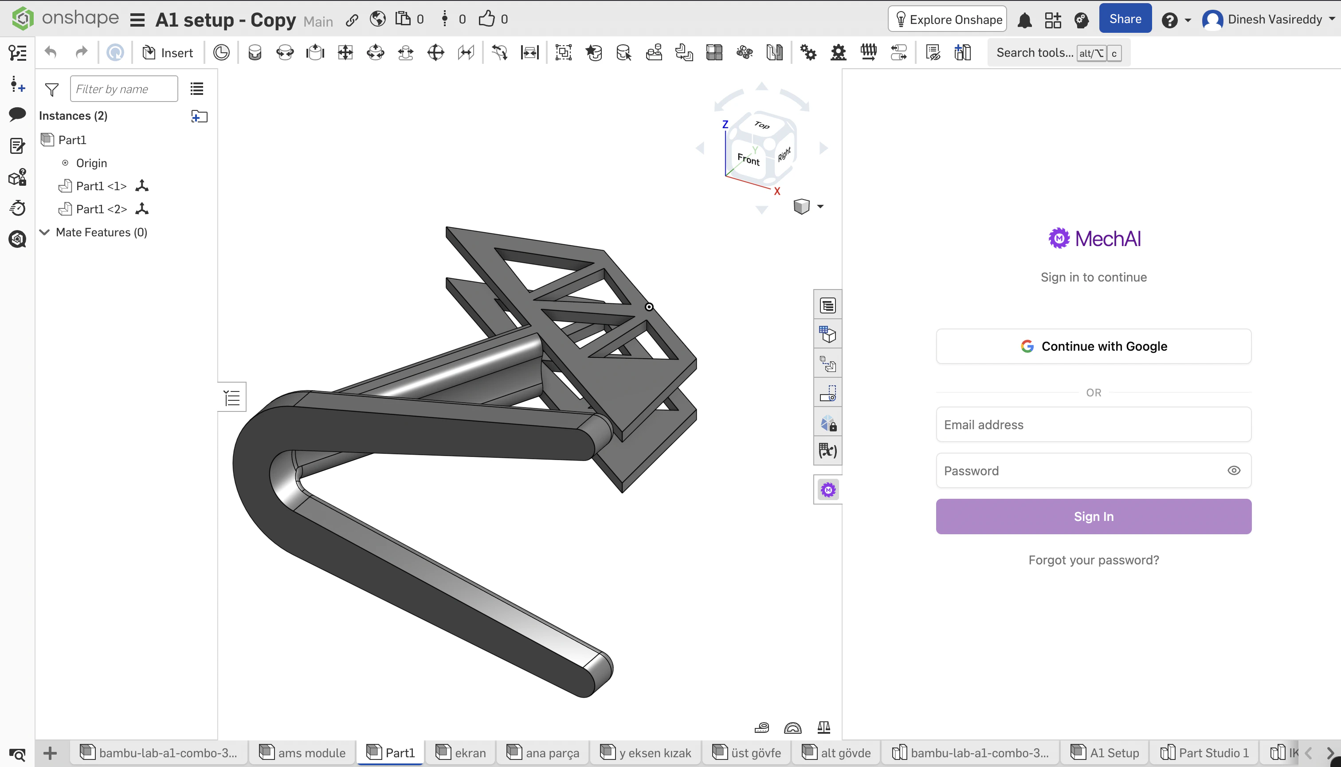Click the Redo icon
The width and height of the screenshot is (1341, 767).
[x=81, y=51]
